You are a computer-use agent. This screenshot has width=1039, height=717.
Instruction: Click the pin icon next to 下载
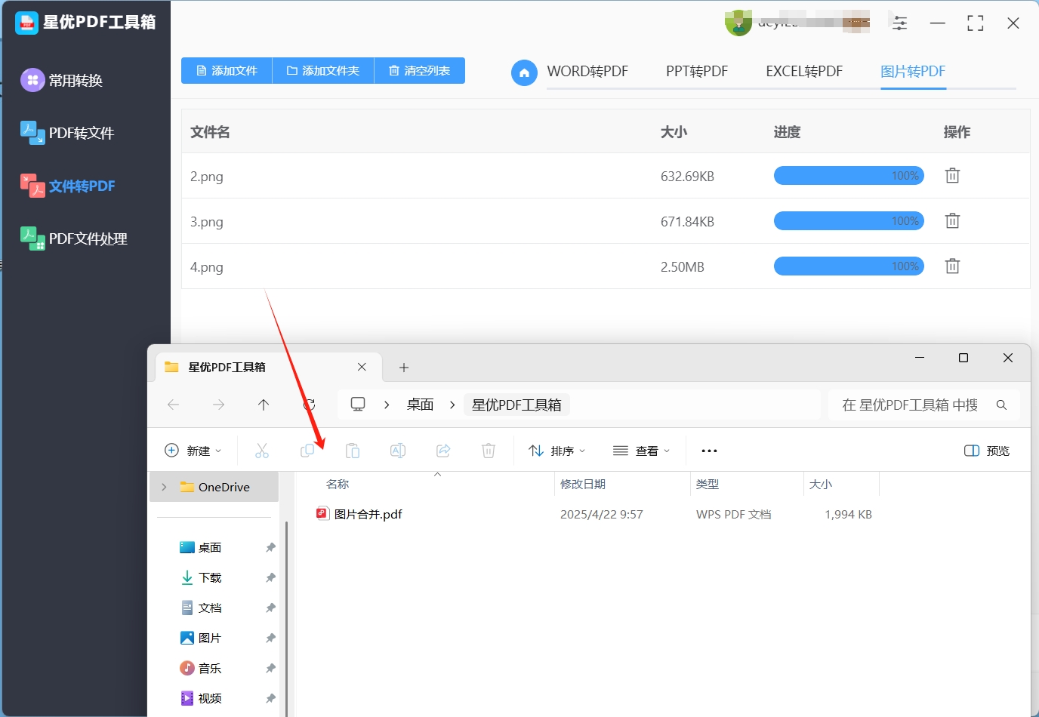[270, 577]
